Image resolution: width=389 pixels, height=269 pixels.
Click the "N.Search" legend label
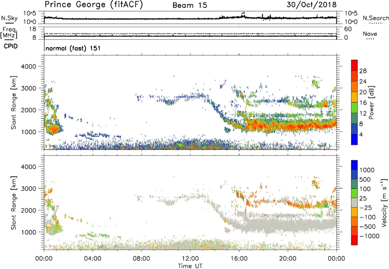(x=376, y=18)
